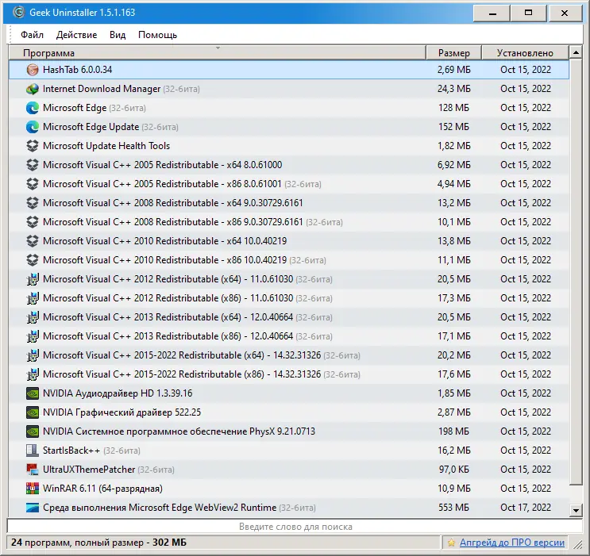The width and height of the screenshot is (590, 556).
Task: Click the UltraUXThemePatcher icon
Action: tap(33, 470)
